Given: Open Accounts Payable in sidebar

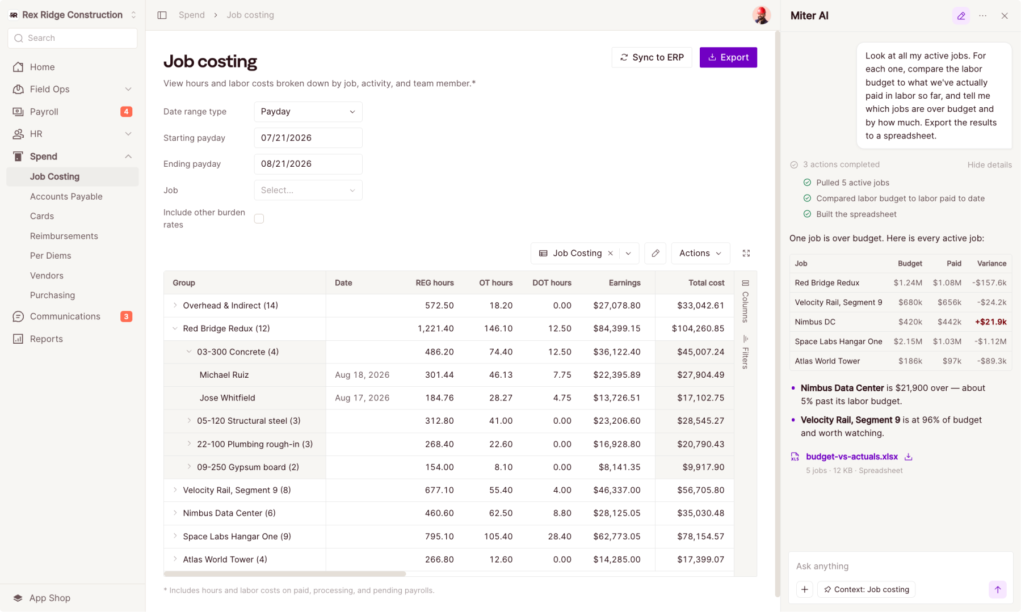Looking at the screenshot, I should coord(66,196).
